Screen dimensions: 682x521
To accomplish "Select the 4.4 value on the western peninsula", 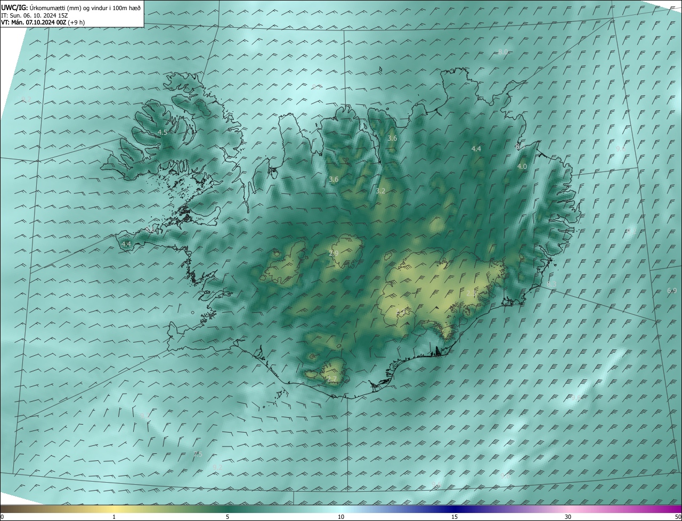I will (126, 244).
